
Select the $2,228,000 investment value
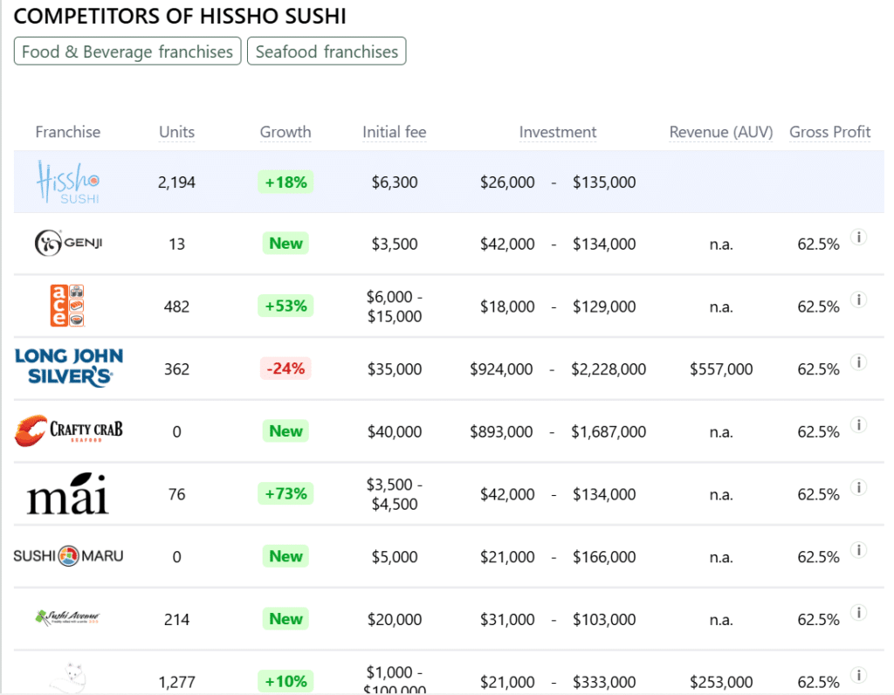609,369
